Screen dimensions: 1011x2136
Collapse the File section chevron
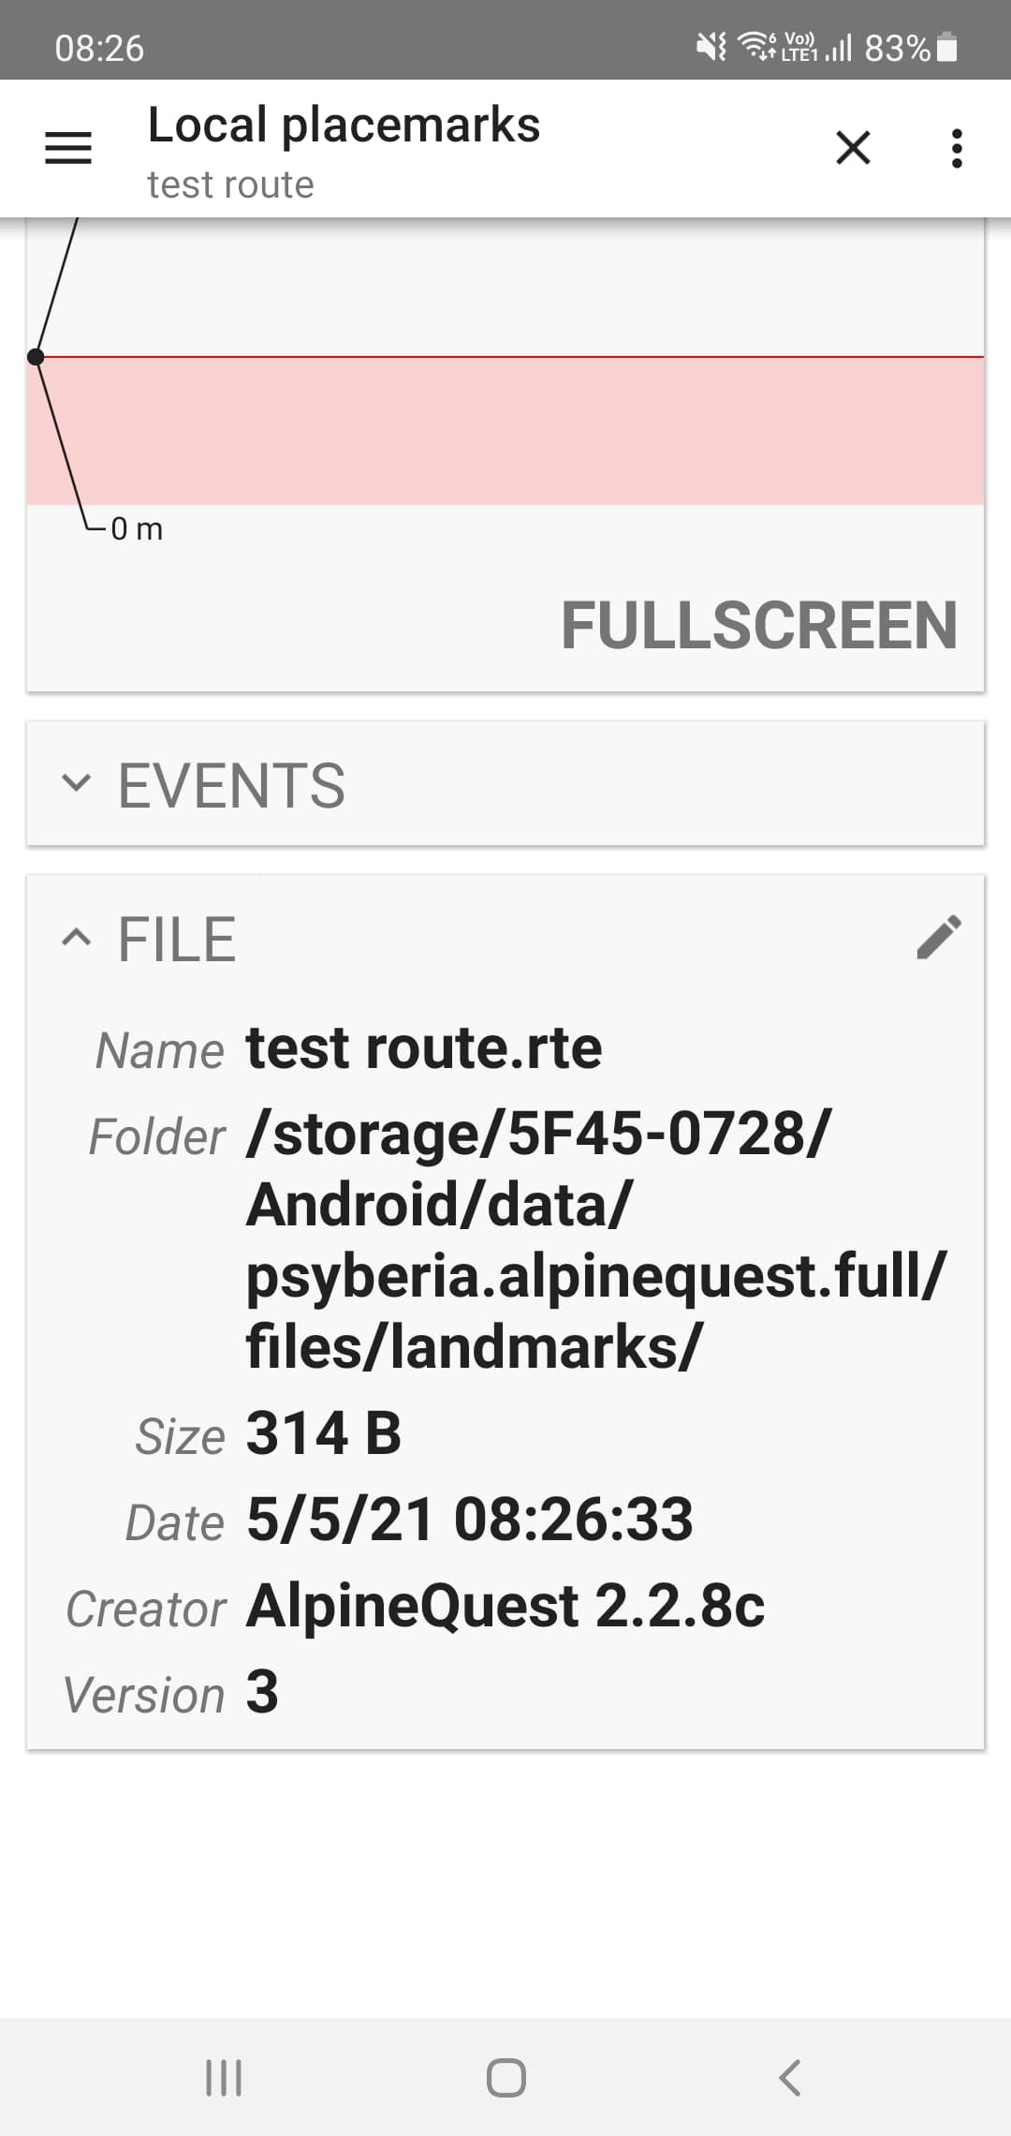(x=76, y=938)
